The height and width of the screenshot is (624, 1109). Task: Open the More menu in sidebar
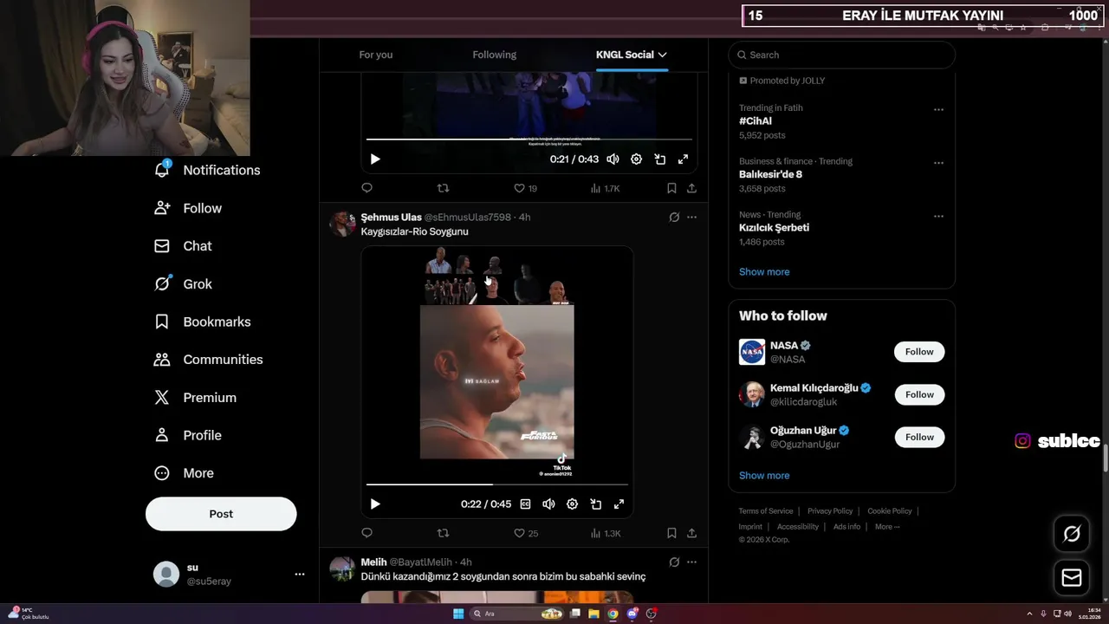click(x=184, y=473)
